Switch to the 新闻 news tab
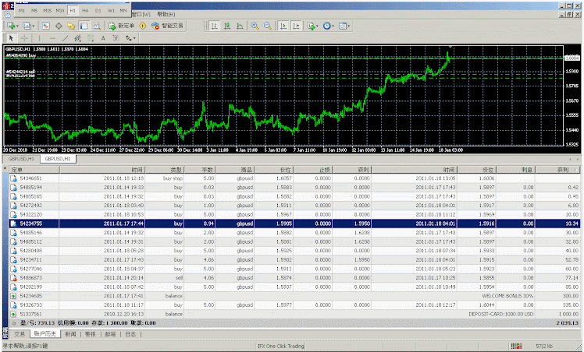 [x=71, y=334]
